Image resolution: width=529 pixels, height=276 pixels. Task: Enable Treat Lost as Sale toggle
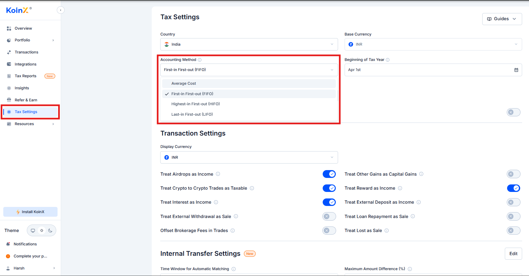514,230
